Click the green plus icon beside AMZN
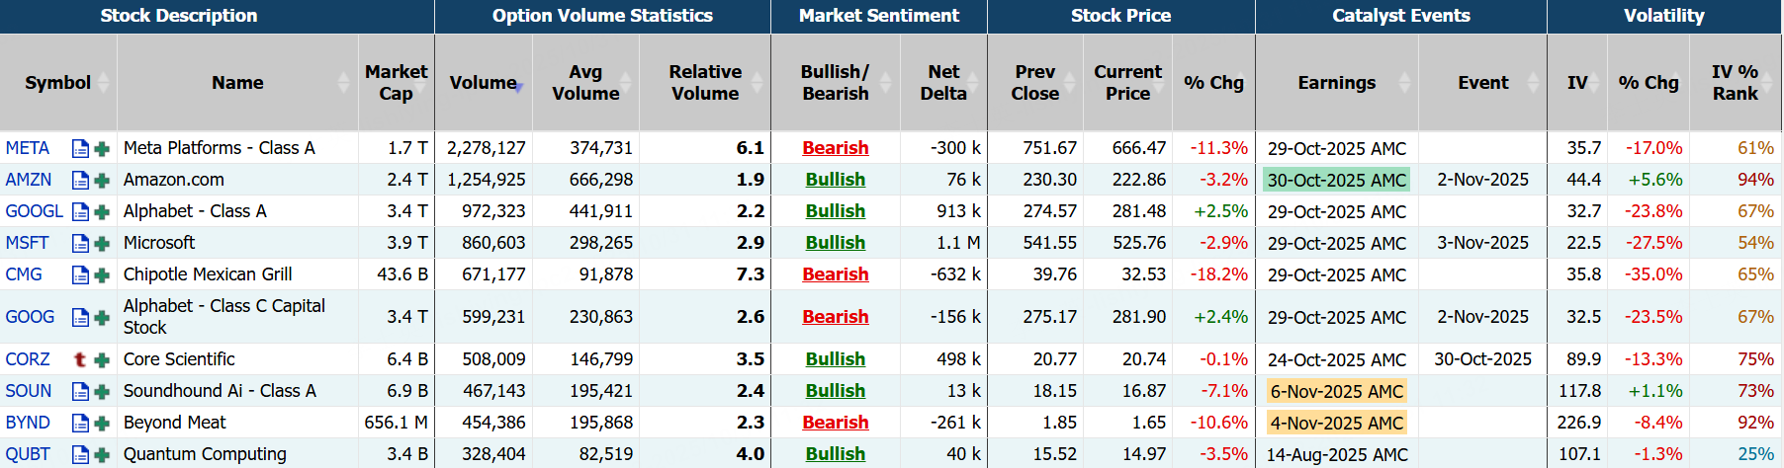The image size is (1784, 468). coord(101,180)
